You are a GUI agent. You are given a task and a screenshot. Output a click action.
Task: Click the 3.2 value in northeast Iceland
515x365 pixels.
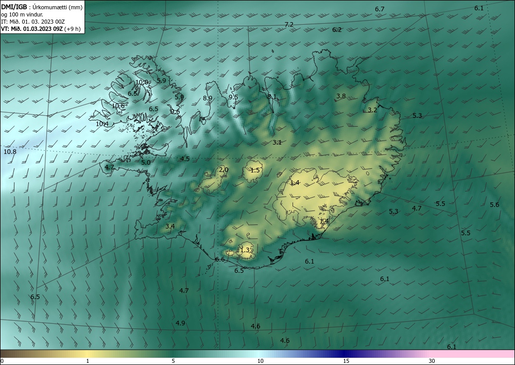(x=372, y=110)
